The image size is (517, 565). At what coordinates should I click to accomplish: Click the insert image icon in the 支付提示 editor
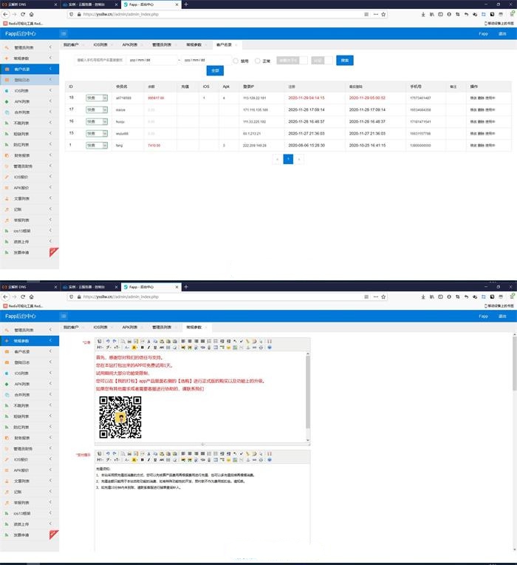183,460
